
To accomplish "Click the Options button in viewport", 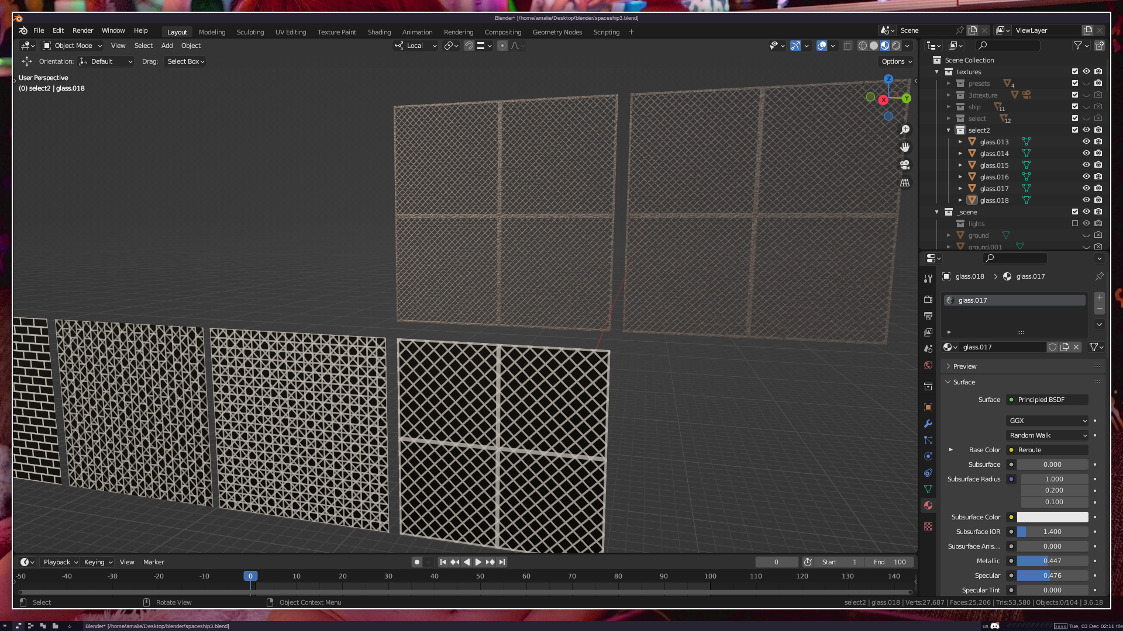I will point(897,61).
